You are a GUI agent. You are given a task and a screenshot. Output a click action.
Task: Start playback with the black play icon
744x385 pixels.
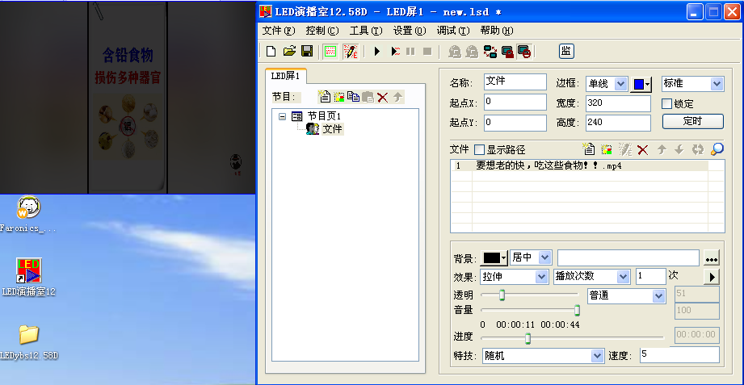point(377,51)
